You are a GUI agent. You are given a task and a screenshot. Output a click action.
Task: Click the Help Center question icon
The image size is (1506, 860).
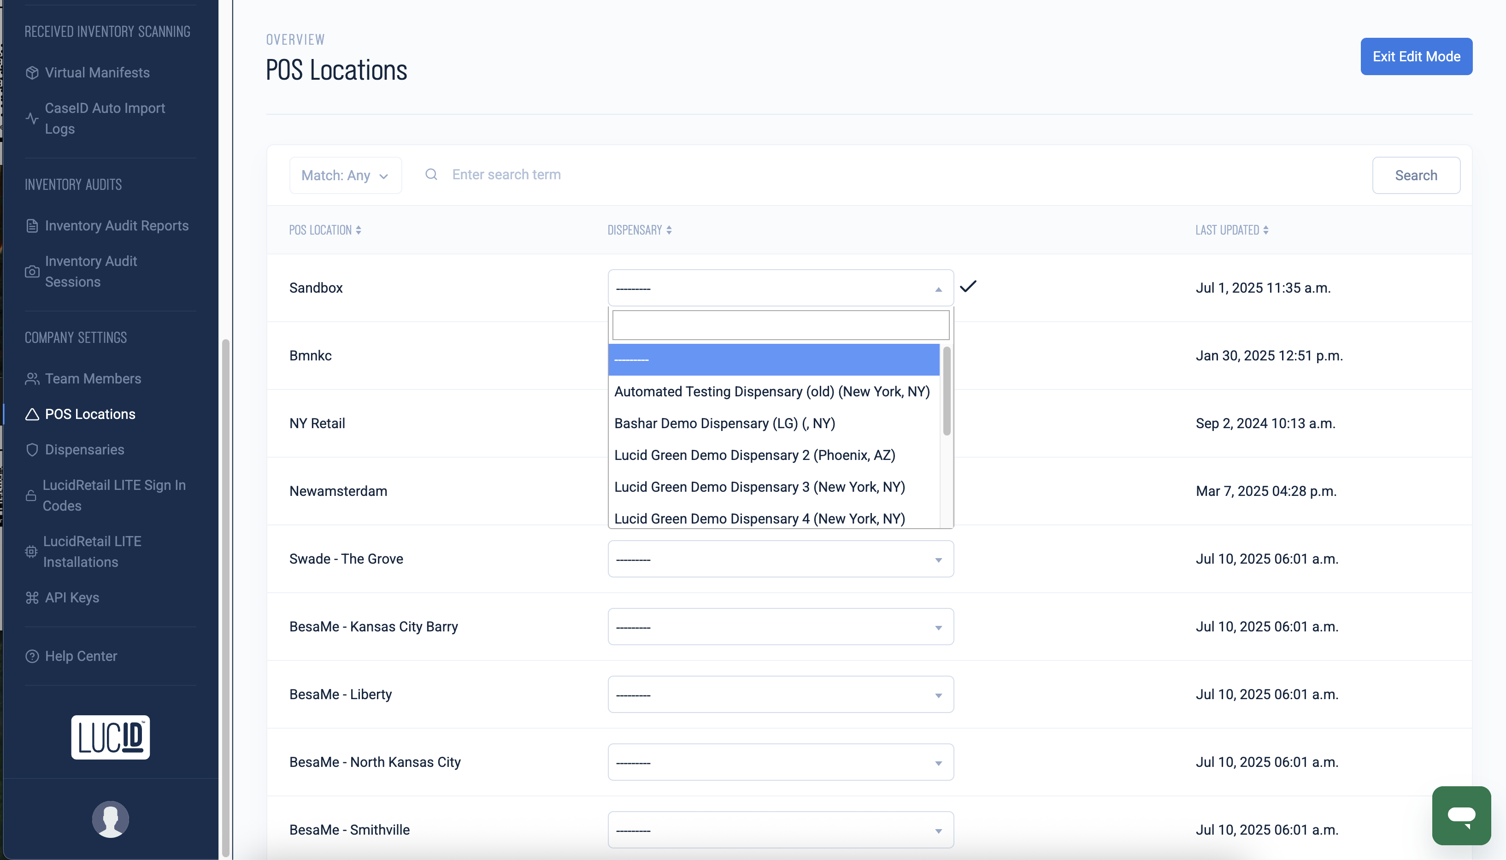pos(32,656)
